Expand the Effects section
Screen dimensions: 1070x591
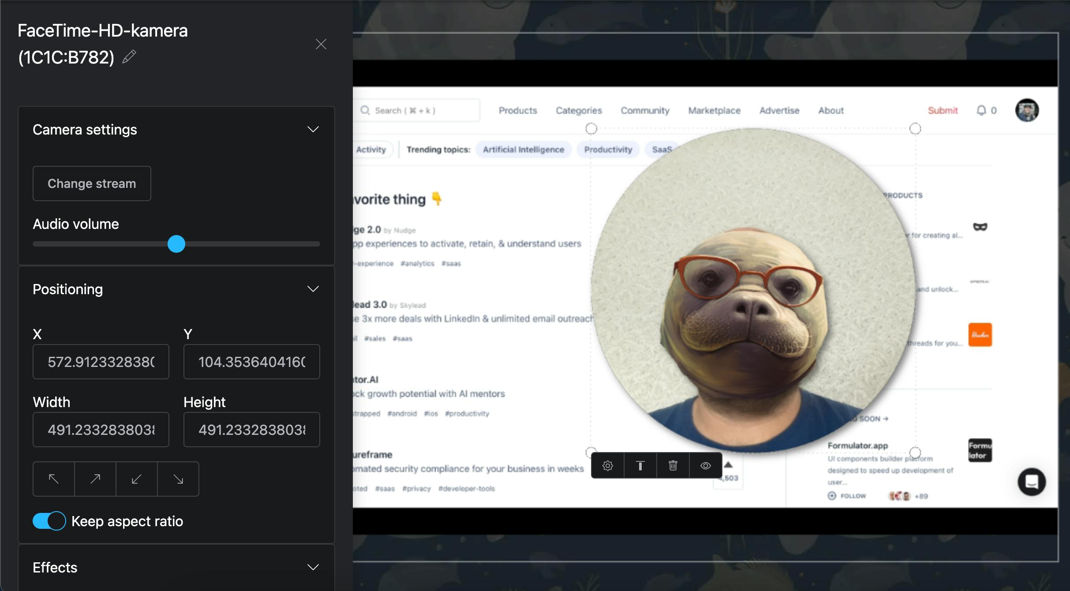(x=313, y=567)
